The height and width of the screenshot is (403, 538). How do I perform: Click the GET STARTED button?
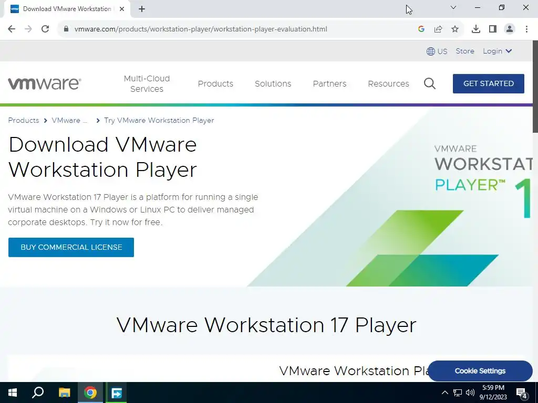click(x=488, y=83)
